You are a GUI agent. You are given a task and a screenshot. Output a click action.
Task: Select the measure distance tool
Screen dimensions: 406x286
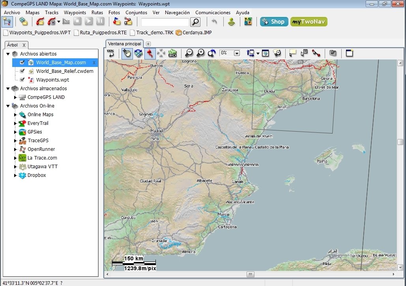pyautogui.click(x=316, y=53)
